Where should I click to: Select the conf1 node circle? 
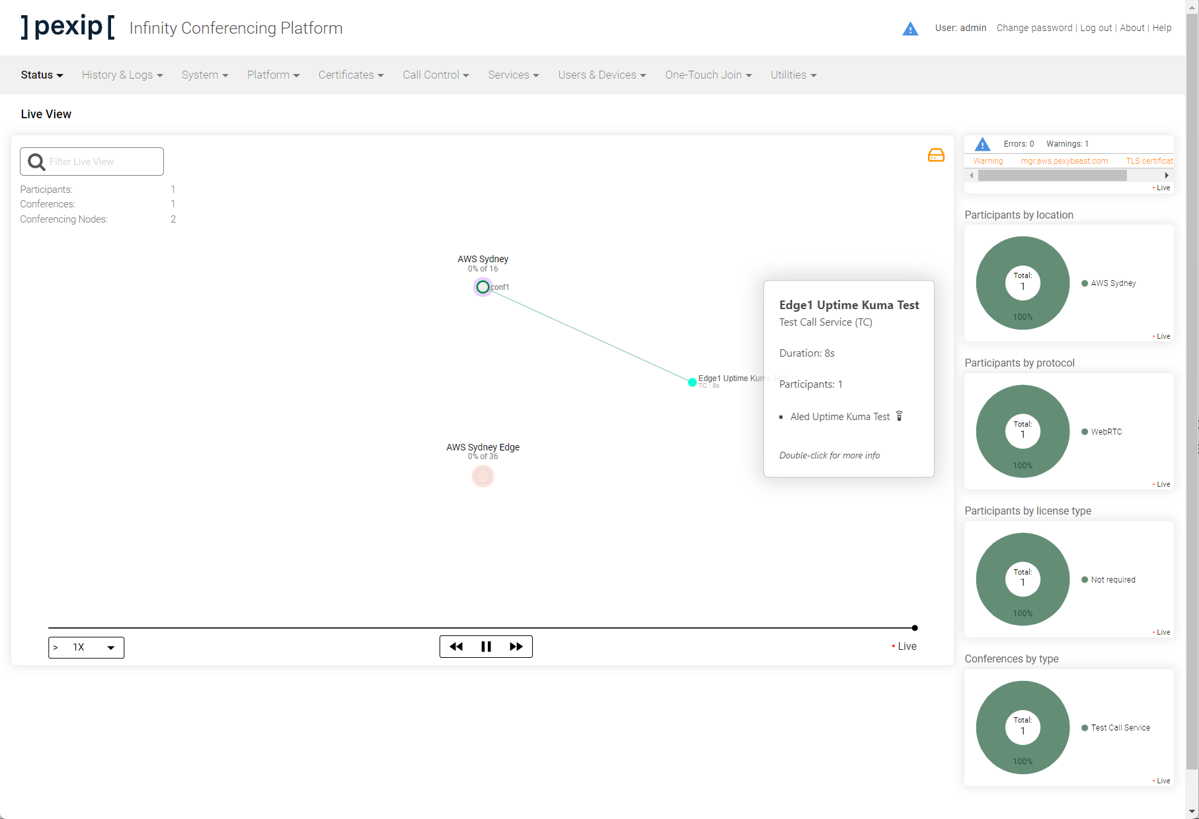point(483,287)
